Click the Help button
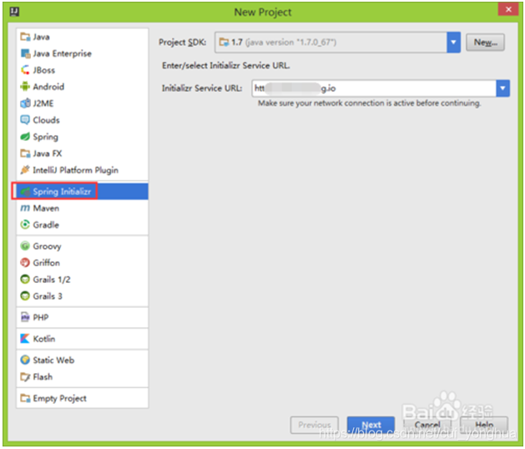The width and height of the screenshot is (525, 449). coord(484,425)
